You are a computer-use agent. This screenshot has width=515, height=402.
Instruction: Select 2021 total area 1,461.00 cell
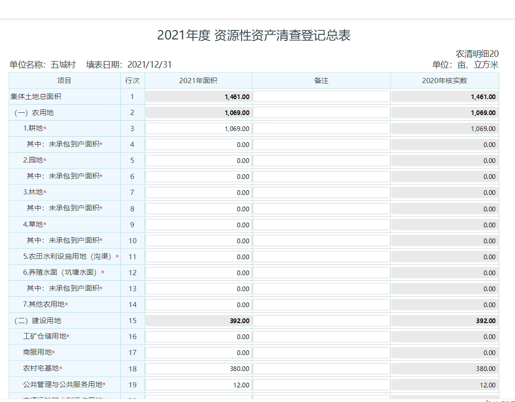[198, 96]
